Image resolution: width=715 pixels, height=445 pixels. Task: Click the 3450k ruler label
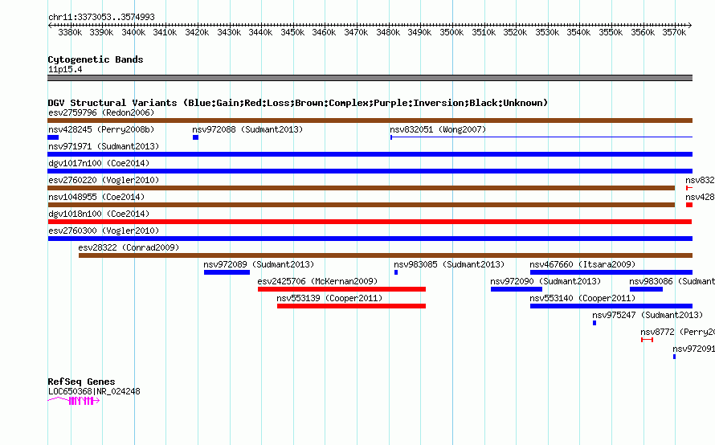pyautogui.click(x=292, y=32)
